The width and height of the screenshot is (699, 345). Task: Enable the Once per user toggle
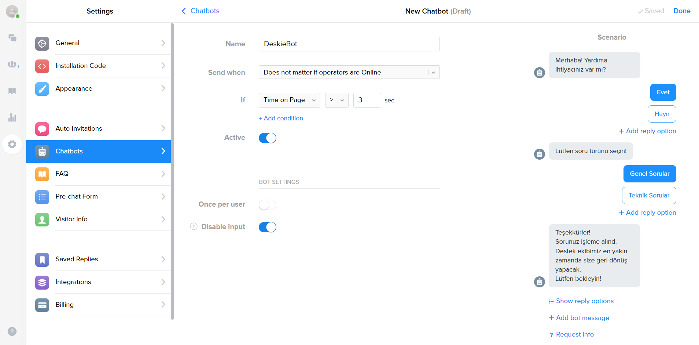tap(267, 205)
